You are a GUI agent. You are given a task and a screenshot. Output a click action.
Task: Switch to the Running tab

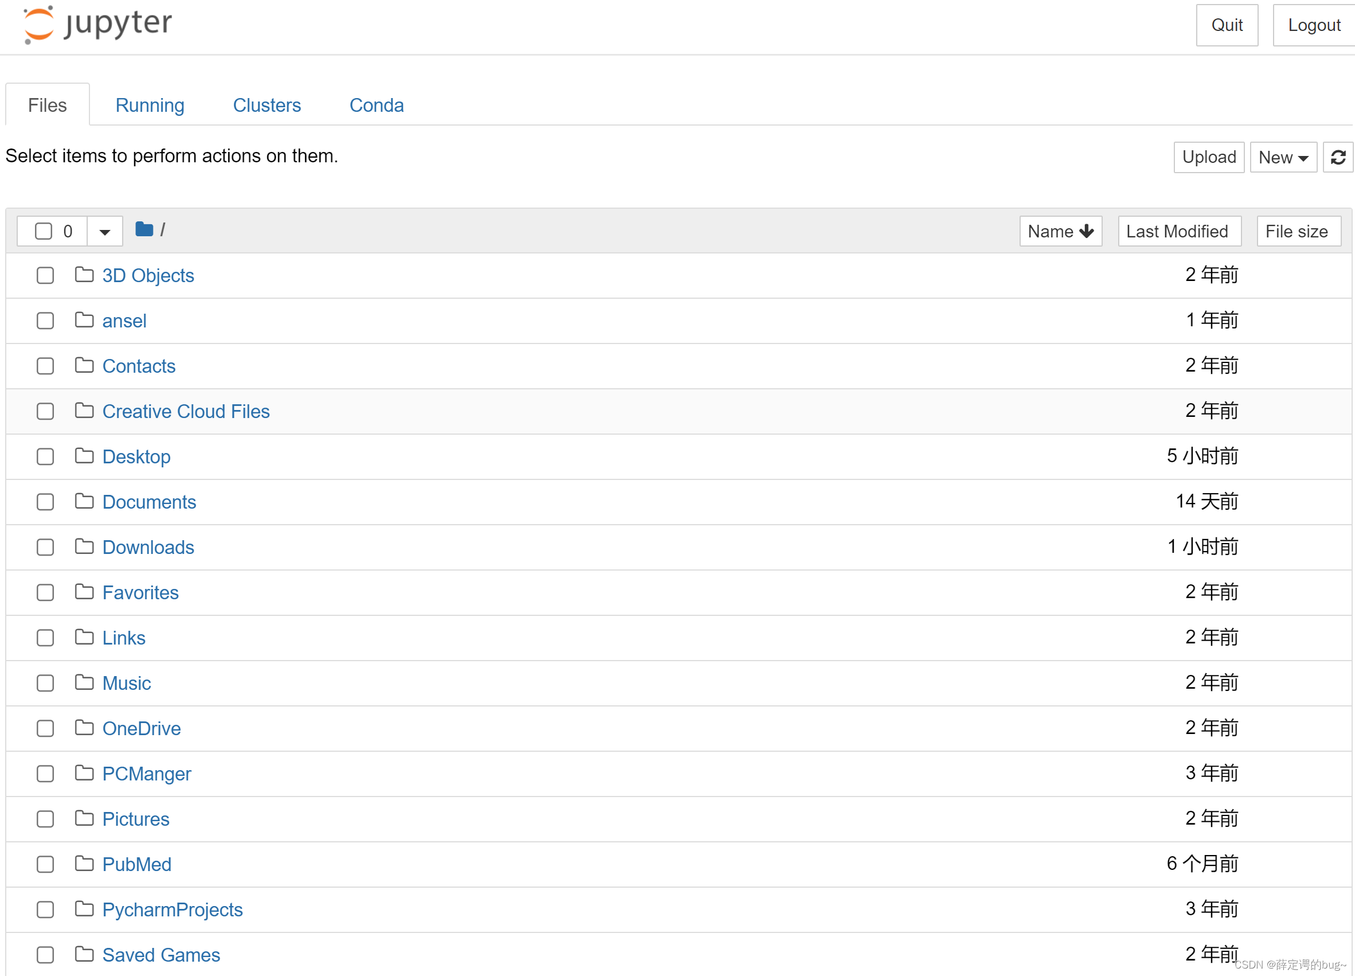coord(150,104)
